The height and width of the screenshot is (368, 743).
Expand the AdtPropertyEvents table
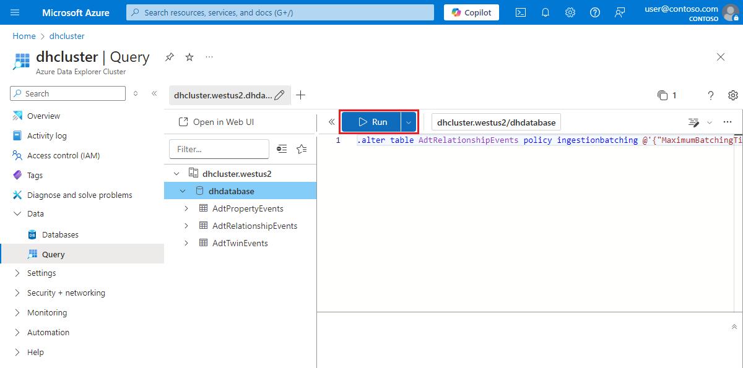(186, 208)
